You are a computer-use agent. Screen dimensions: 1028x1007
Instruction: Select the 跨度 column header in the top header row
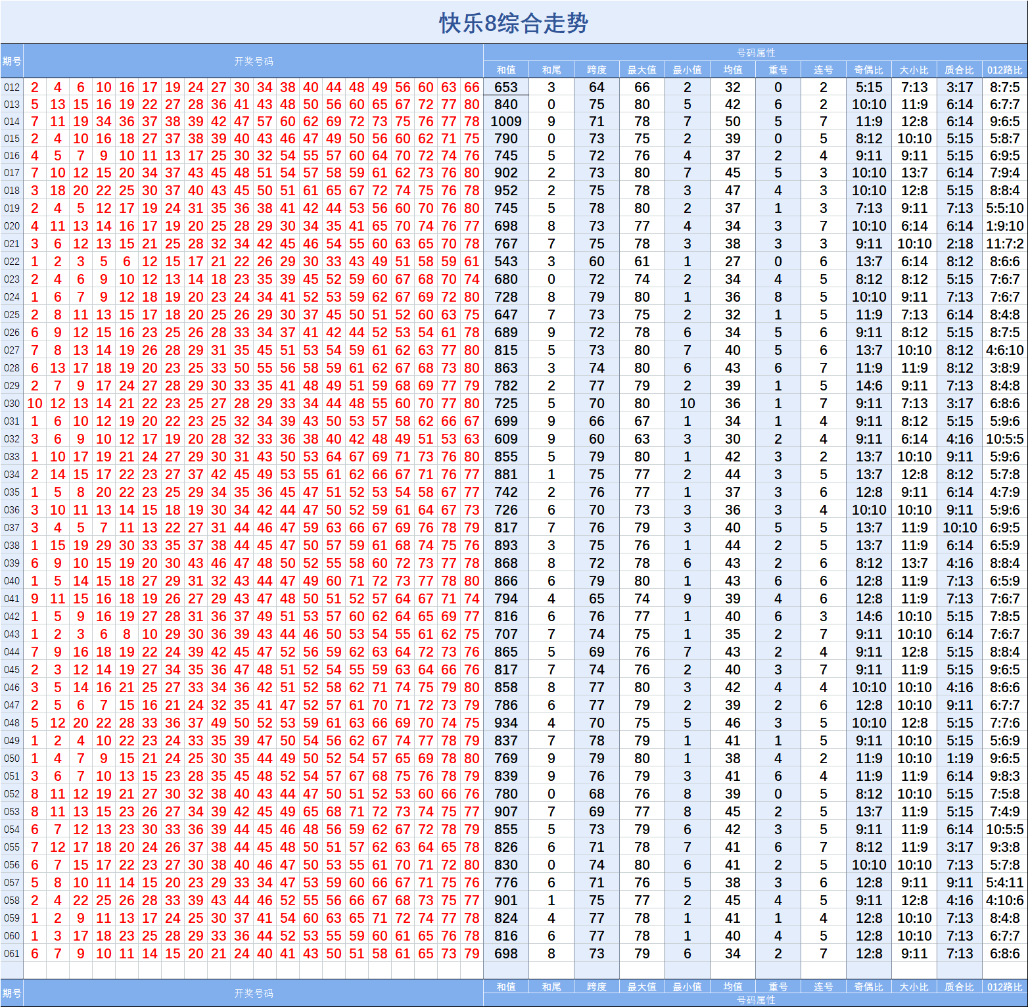click(x=597, y=70)
